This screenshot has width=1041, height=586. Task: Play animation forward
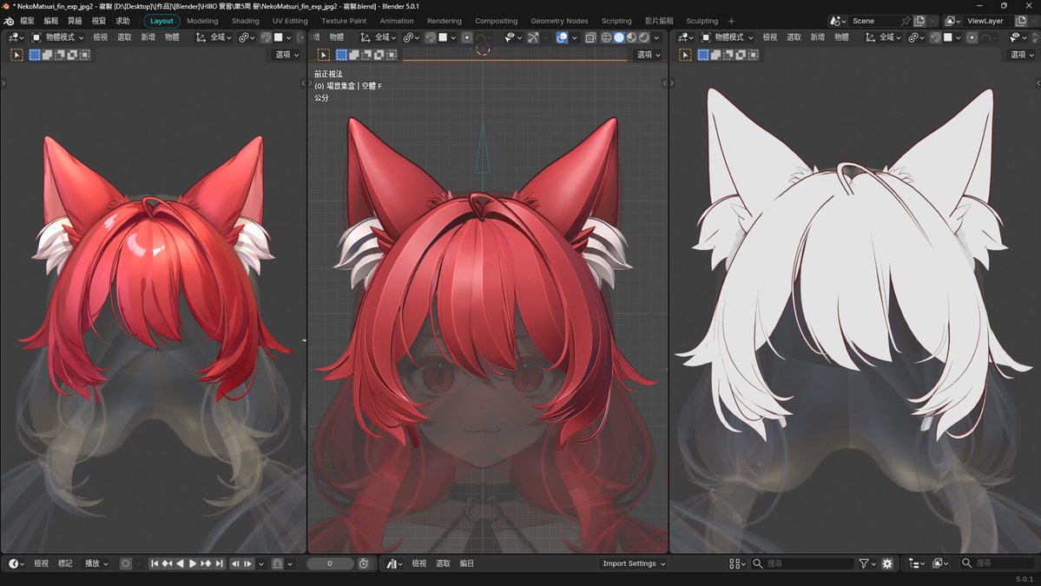tap(193, 563)
